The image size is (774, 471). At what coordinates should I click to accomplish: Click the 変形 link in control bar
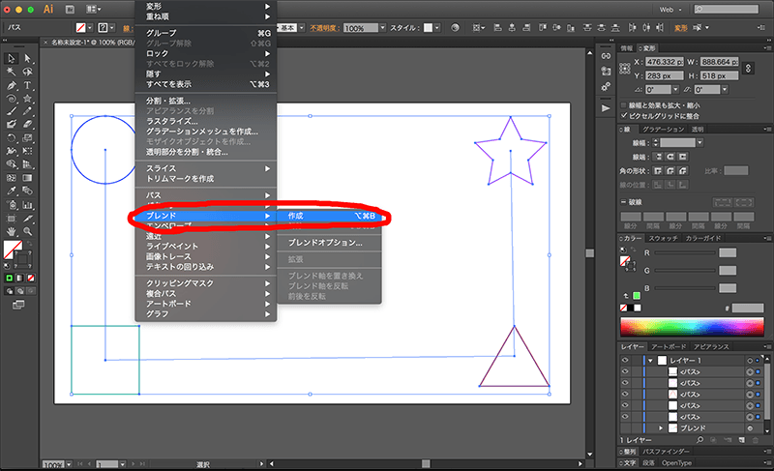(681, 28)
